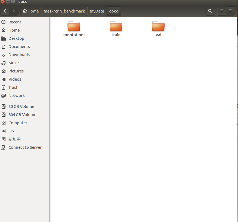The height and width of the screenshot is (222, 238).
Task: Open the 新加卷 volume
Action: click(x=25, y=139)
